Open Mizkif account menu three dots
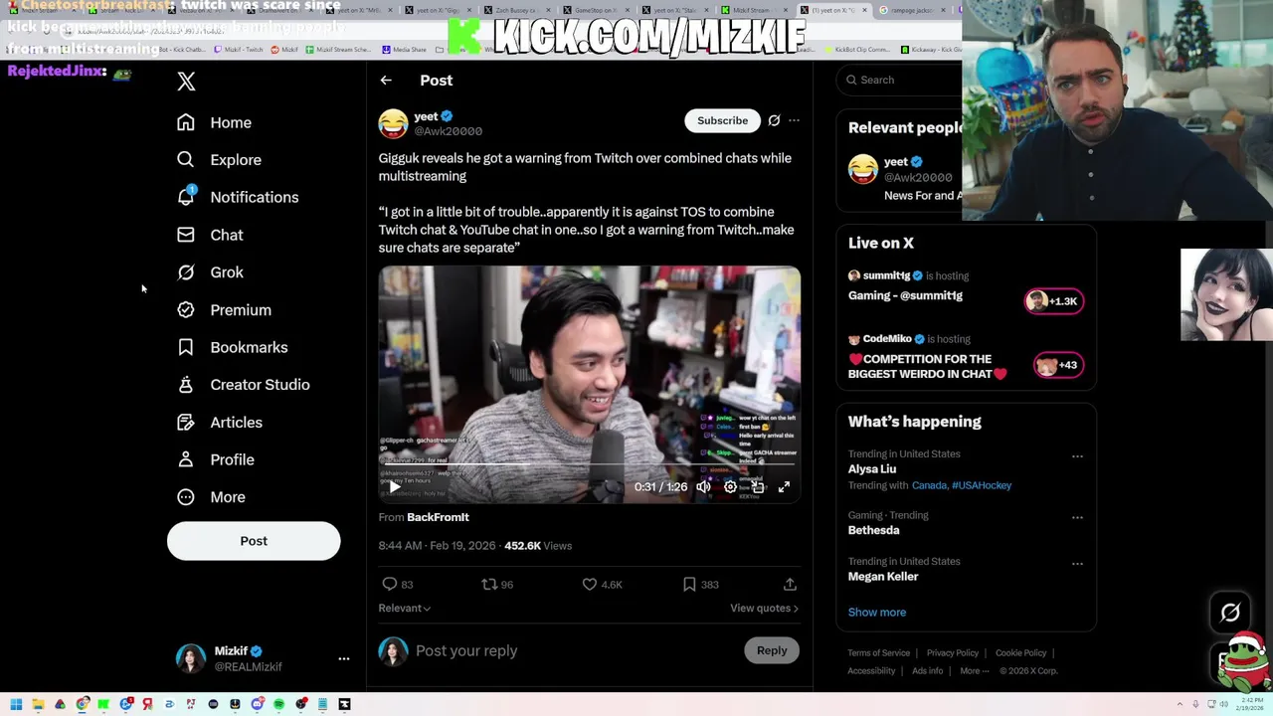 [343, 659]
